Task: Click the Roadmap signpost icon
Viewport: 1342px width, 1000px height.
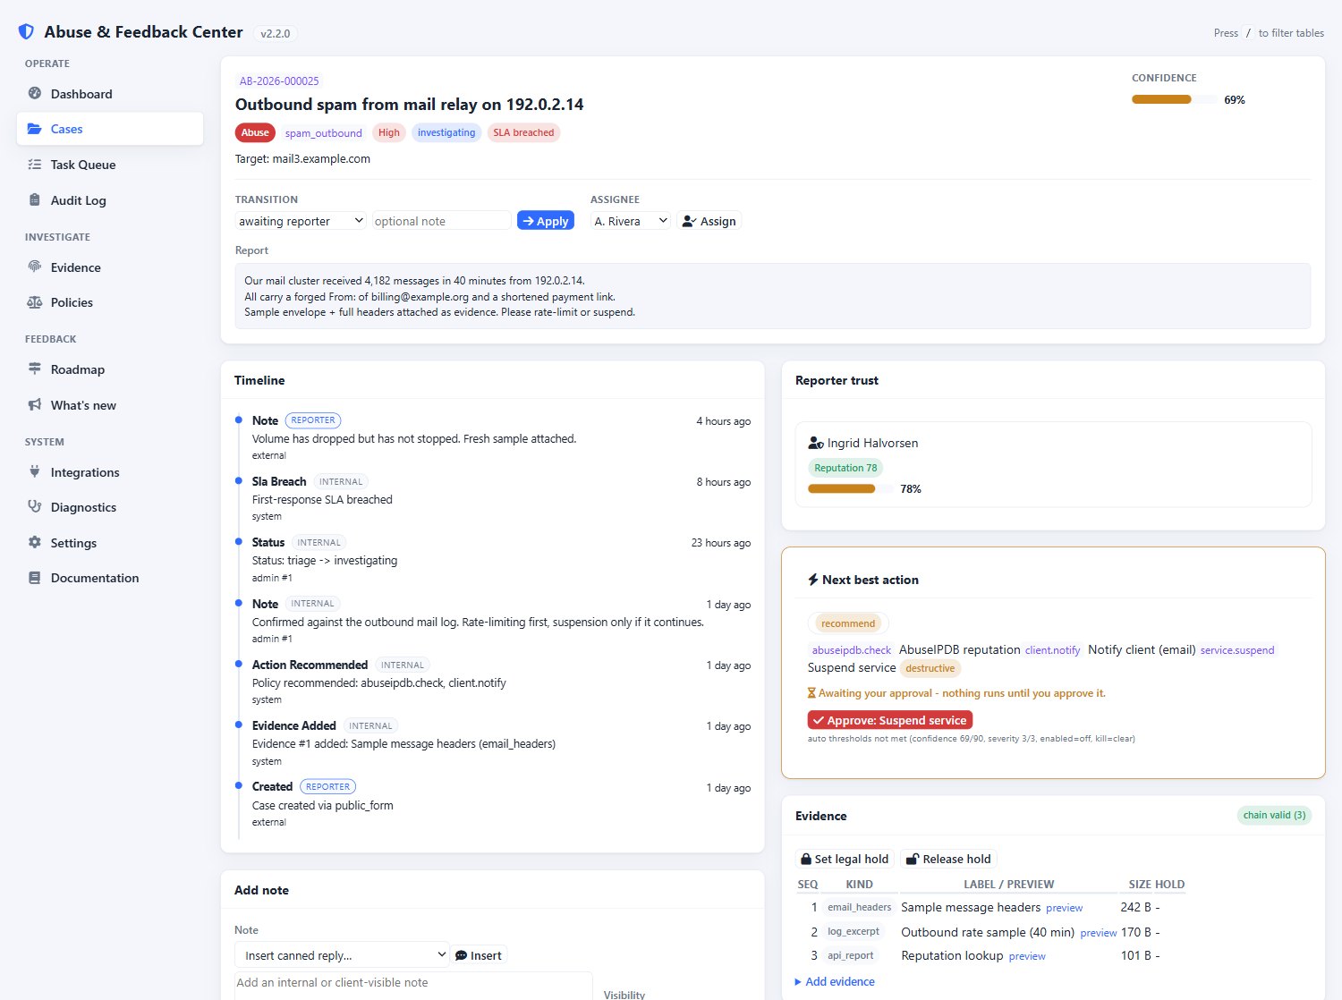Action: click(35, 369)
